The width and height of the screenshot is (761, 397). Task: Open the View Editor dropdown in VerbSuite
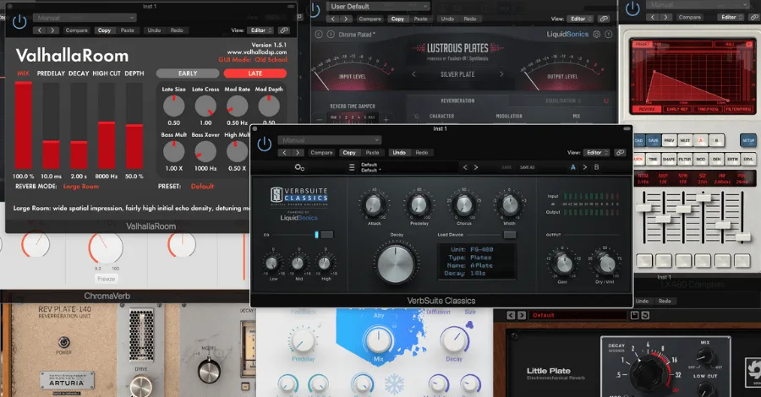tap(596, 153)
